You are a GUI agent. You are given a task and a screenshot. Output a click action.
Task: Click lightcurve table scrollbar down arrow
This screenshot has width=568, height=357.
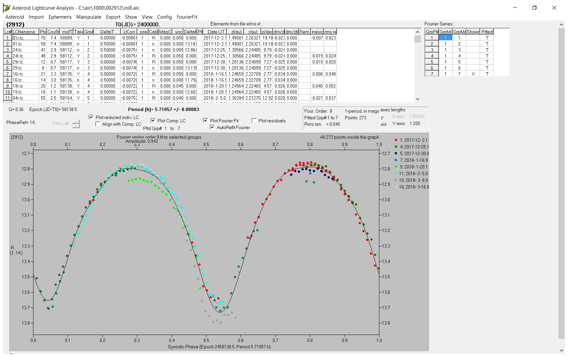pyautogui.click(x=417, y=99)
